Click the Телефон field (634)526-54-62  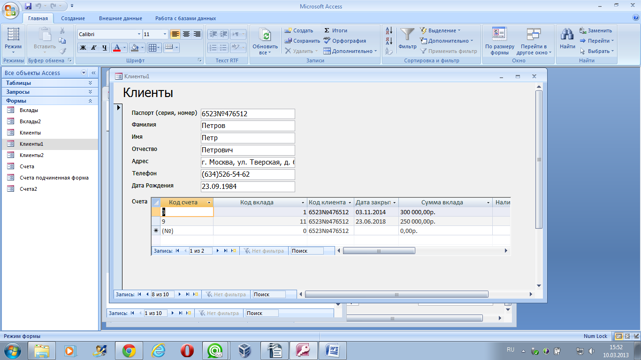click(x=248, y=174)
